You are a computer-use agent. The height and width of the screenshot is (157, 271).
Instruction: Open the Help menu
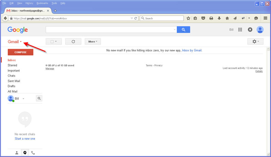(63, 3)
